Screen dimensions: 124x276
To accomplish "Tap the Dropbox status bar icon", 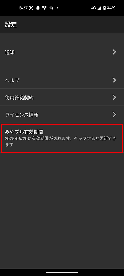I will coord(44,8).
